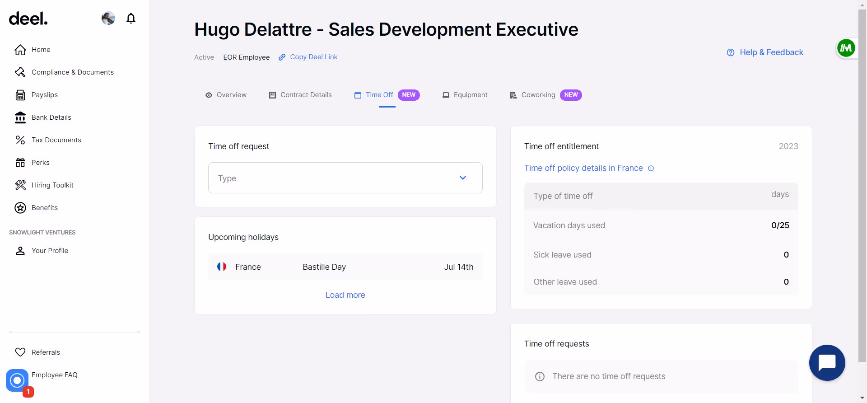Image resolution: width=867 pixels, height=403 pixels.
Task: Click the info icon beside France policy
Action: click(651, 169)
